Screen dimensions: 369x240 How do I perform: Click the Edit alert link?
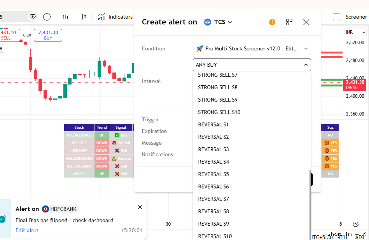pos(27,230)
